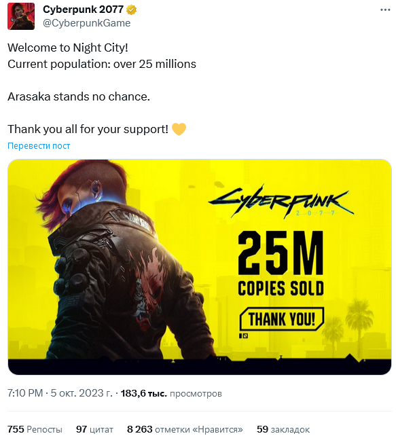Show the 755 Репосты list

pyautogui.click(x=35, y=429)
